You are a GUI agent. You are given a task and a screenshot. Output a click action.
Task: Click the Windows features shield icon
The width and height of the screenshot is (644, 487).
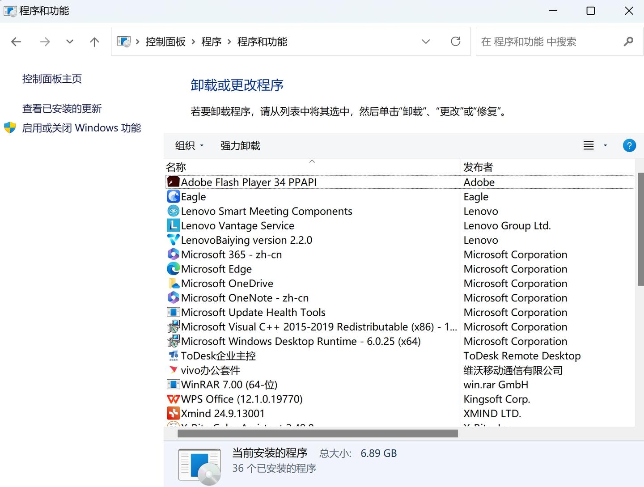click(x=10, y=128)
